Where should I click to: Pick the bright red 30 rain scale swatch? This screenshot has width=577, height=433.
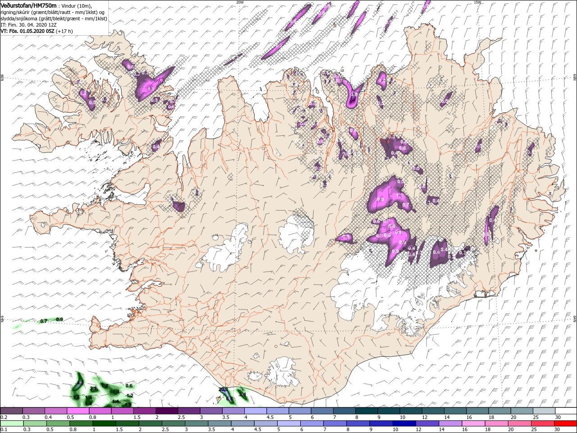click(566, 424)
